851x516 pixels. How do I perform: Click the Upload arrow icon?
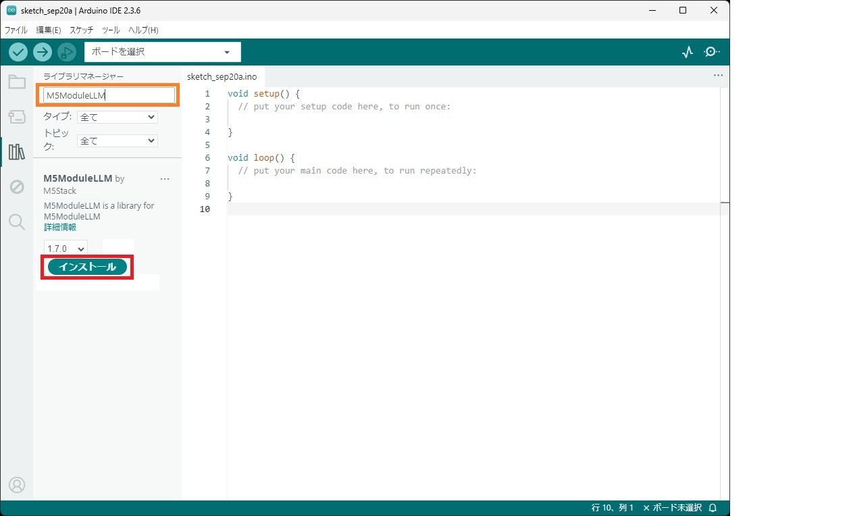point(43,52)
